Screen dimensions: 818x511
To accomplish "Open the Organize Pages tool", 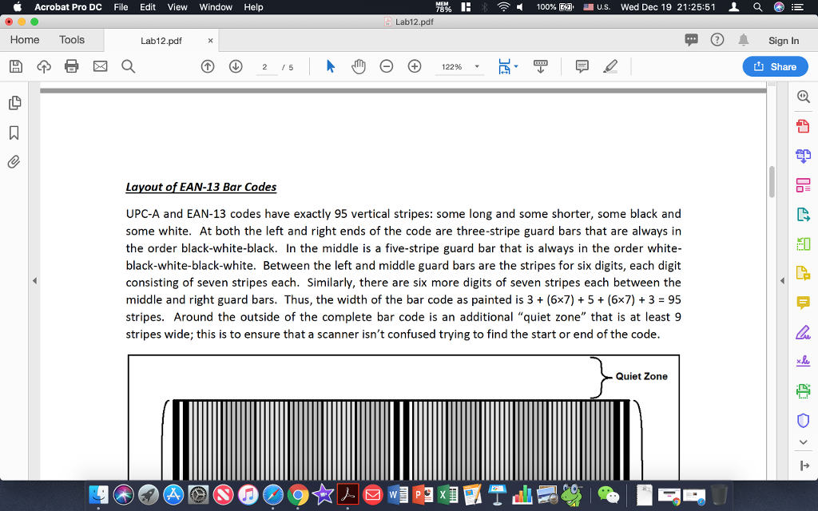I will (804, 185).
